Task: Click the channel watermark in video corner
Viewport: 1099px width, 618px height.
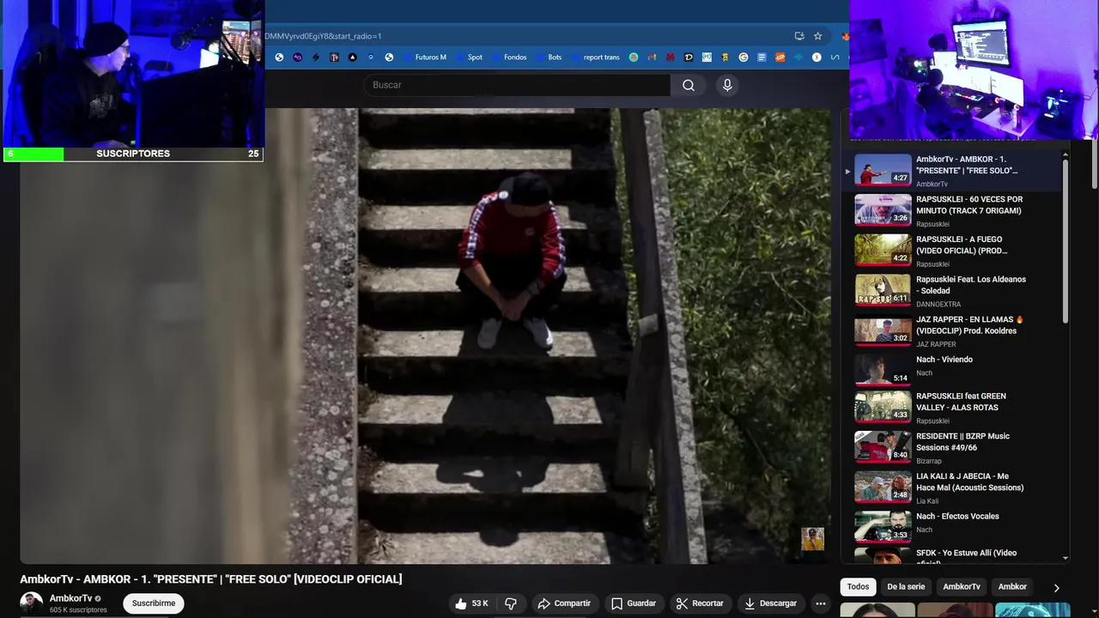Action: click(812, 539)
